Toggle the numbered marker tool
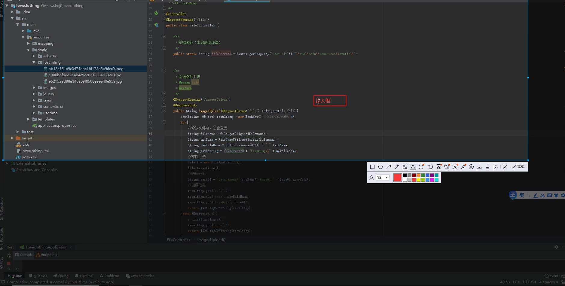 click(x=421, y=167)
